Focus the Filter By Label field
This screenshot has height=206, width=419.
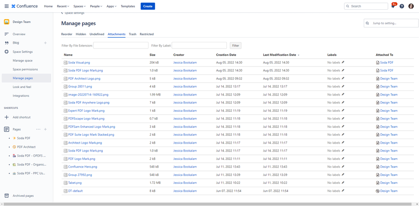tap(199, 45)
